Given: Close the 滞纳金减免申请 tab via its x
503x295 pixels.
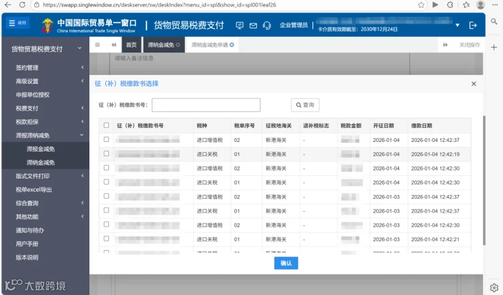Looking at the screenshot, I should [x=232, y=45].
